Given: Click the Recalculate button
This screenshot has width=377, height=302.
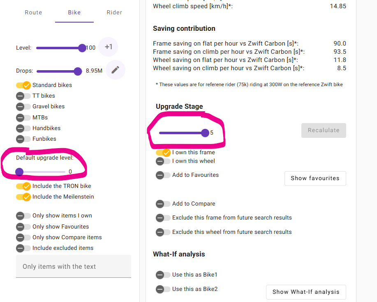Looking at the screenshot, I should click(x=324, y=130).
